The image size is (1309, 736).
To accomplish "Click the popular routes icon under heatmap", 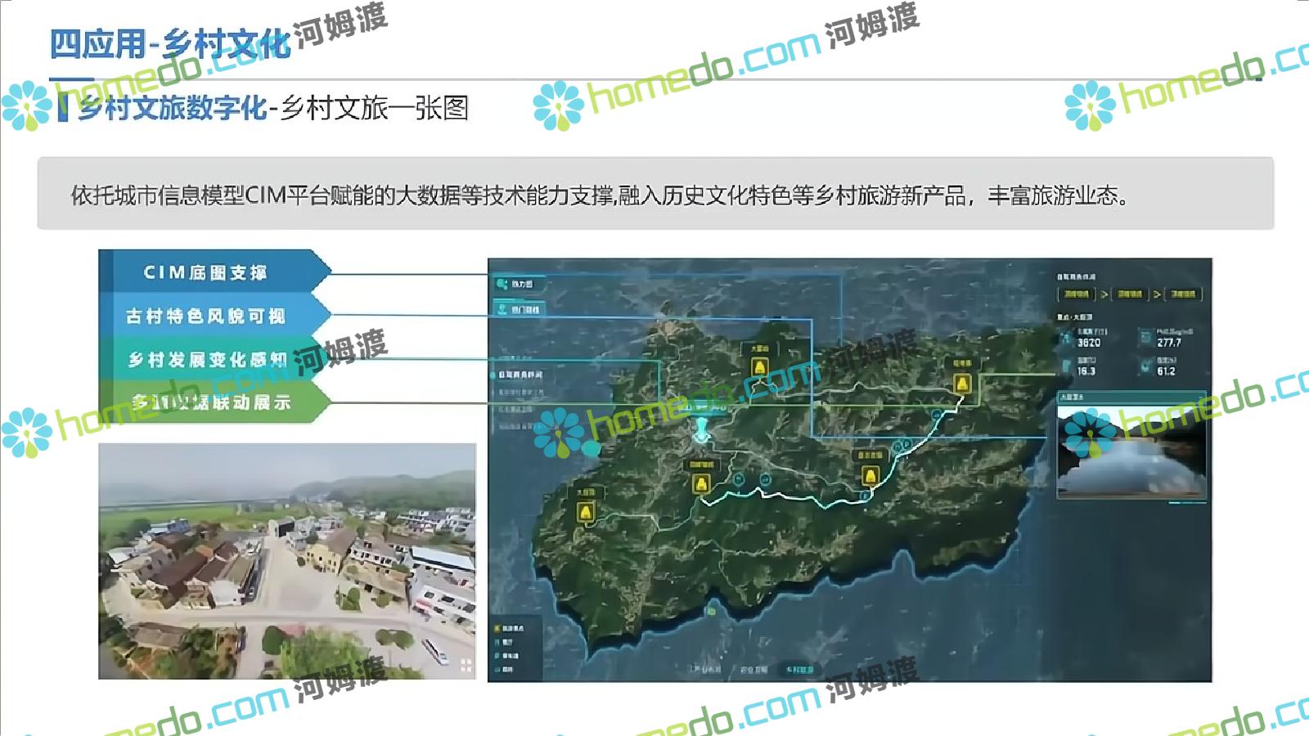I will [502, 309].
